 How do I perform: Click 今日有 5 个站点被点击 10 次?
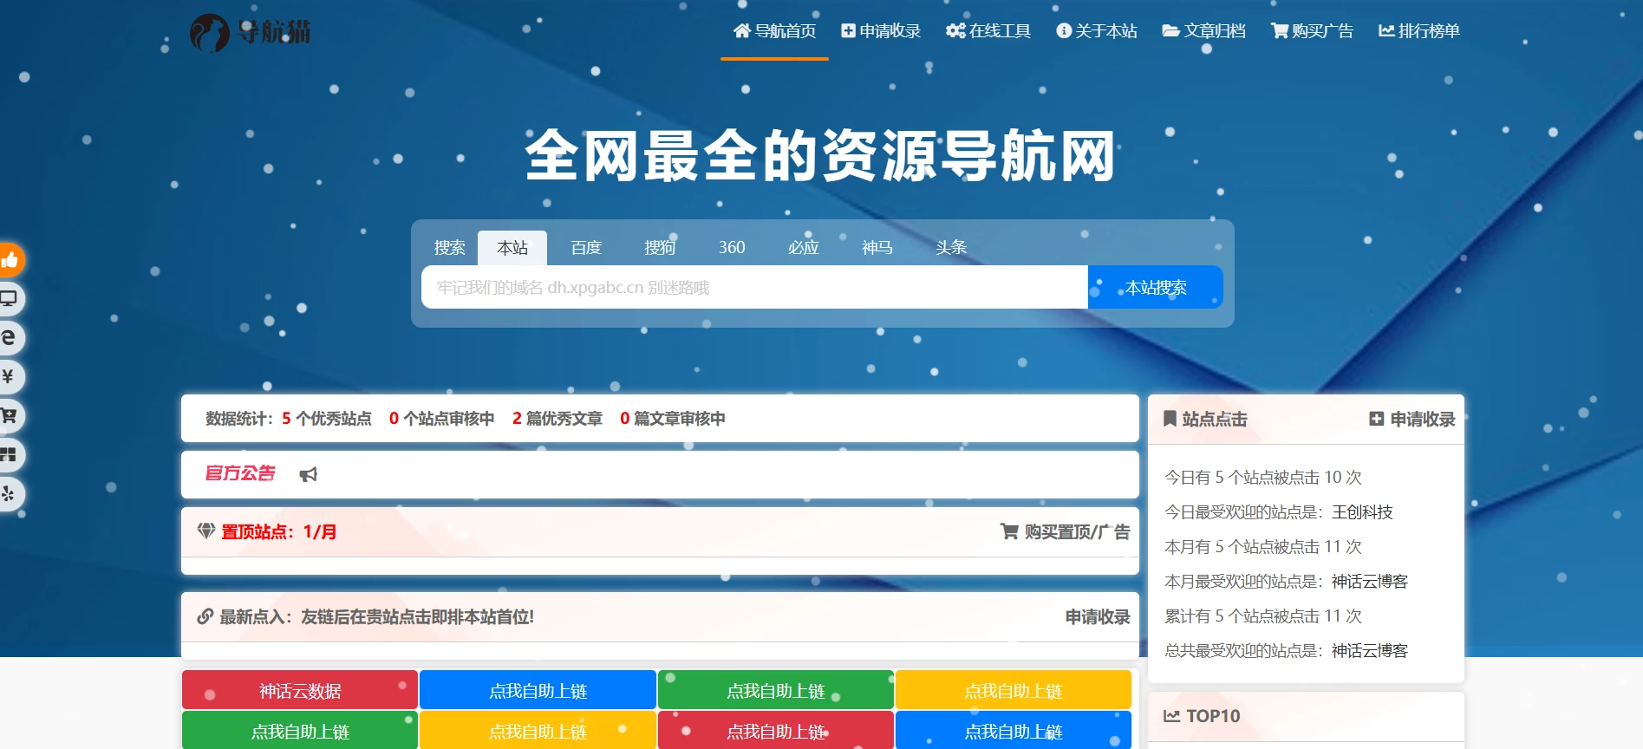click(x=1263, y=478)
